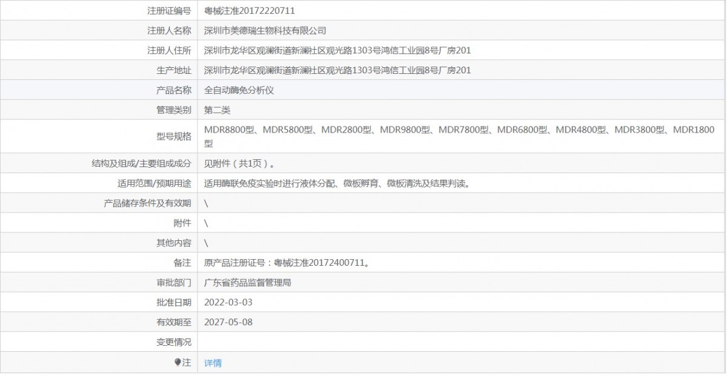Select registration number 粤械注准20172220711

pyautogui.click(x=250, y=10)
